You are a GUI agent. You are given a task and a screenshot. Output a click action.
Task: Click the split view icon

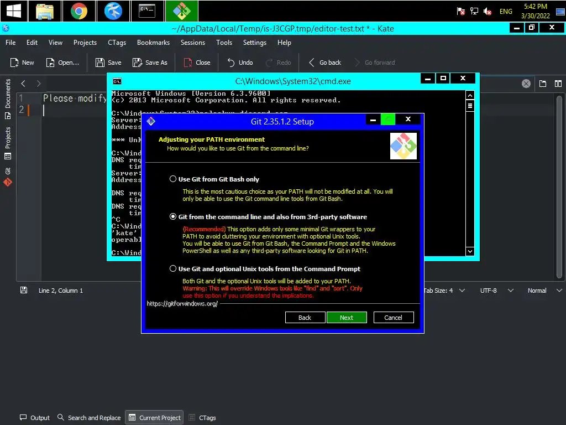pos(558,84)
